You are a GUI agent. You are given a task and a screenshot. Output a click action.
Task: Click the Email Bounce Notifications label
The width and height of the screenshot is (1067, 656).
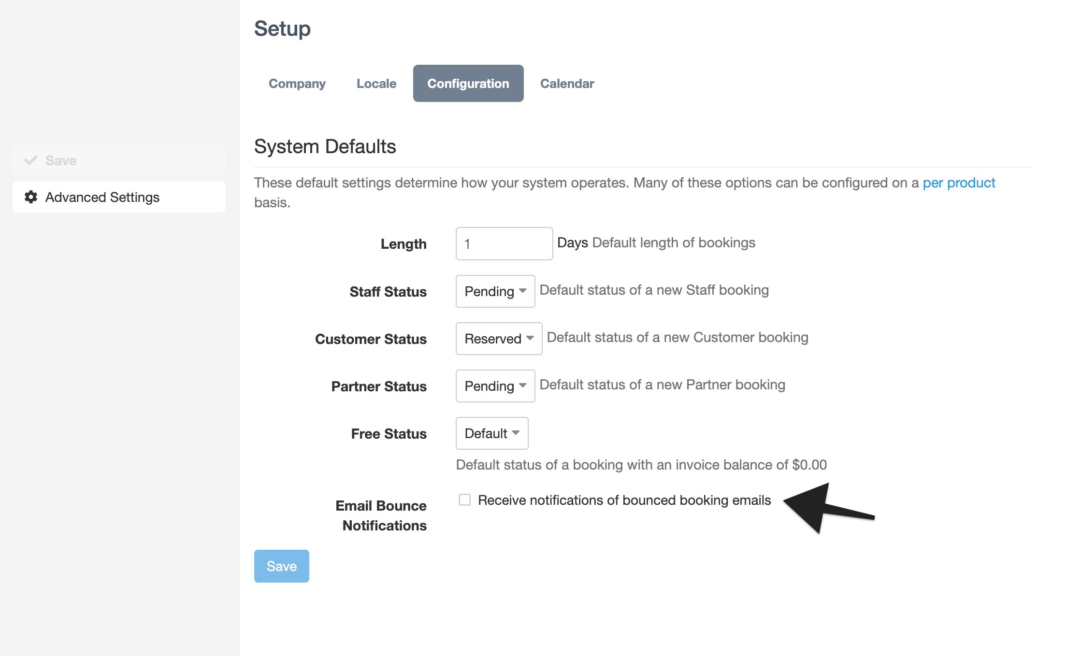(381, 515)
